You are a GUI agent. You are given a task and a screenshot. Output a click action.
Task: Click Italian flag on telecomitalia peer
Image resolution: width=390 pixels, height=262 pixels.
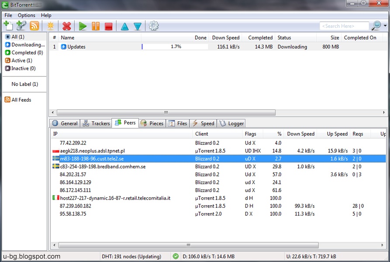tap(56, 198)
